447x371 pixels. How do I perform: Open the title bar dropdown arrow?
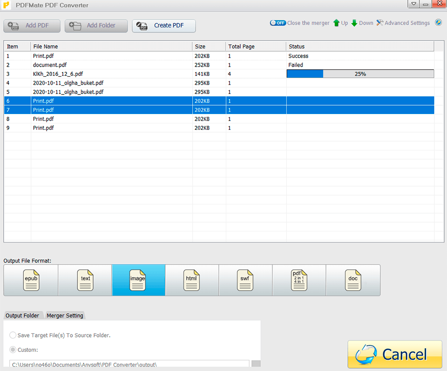(x=413, y=4)
